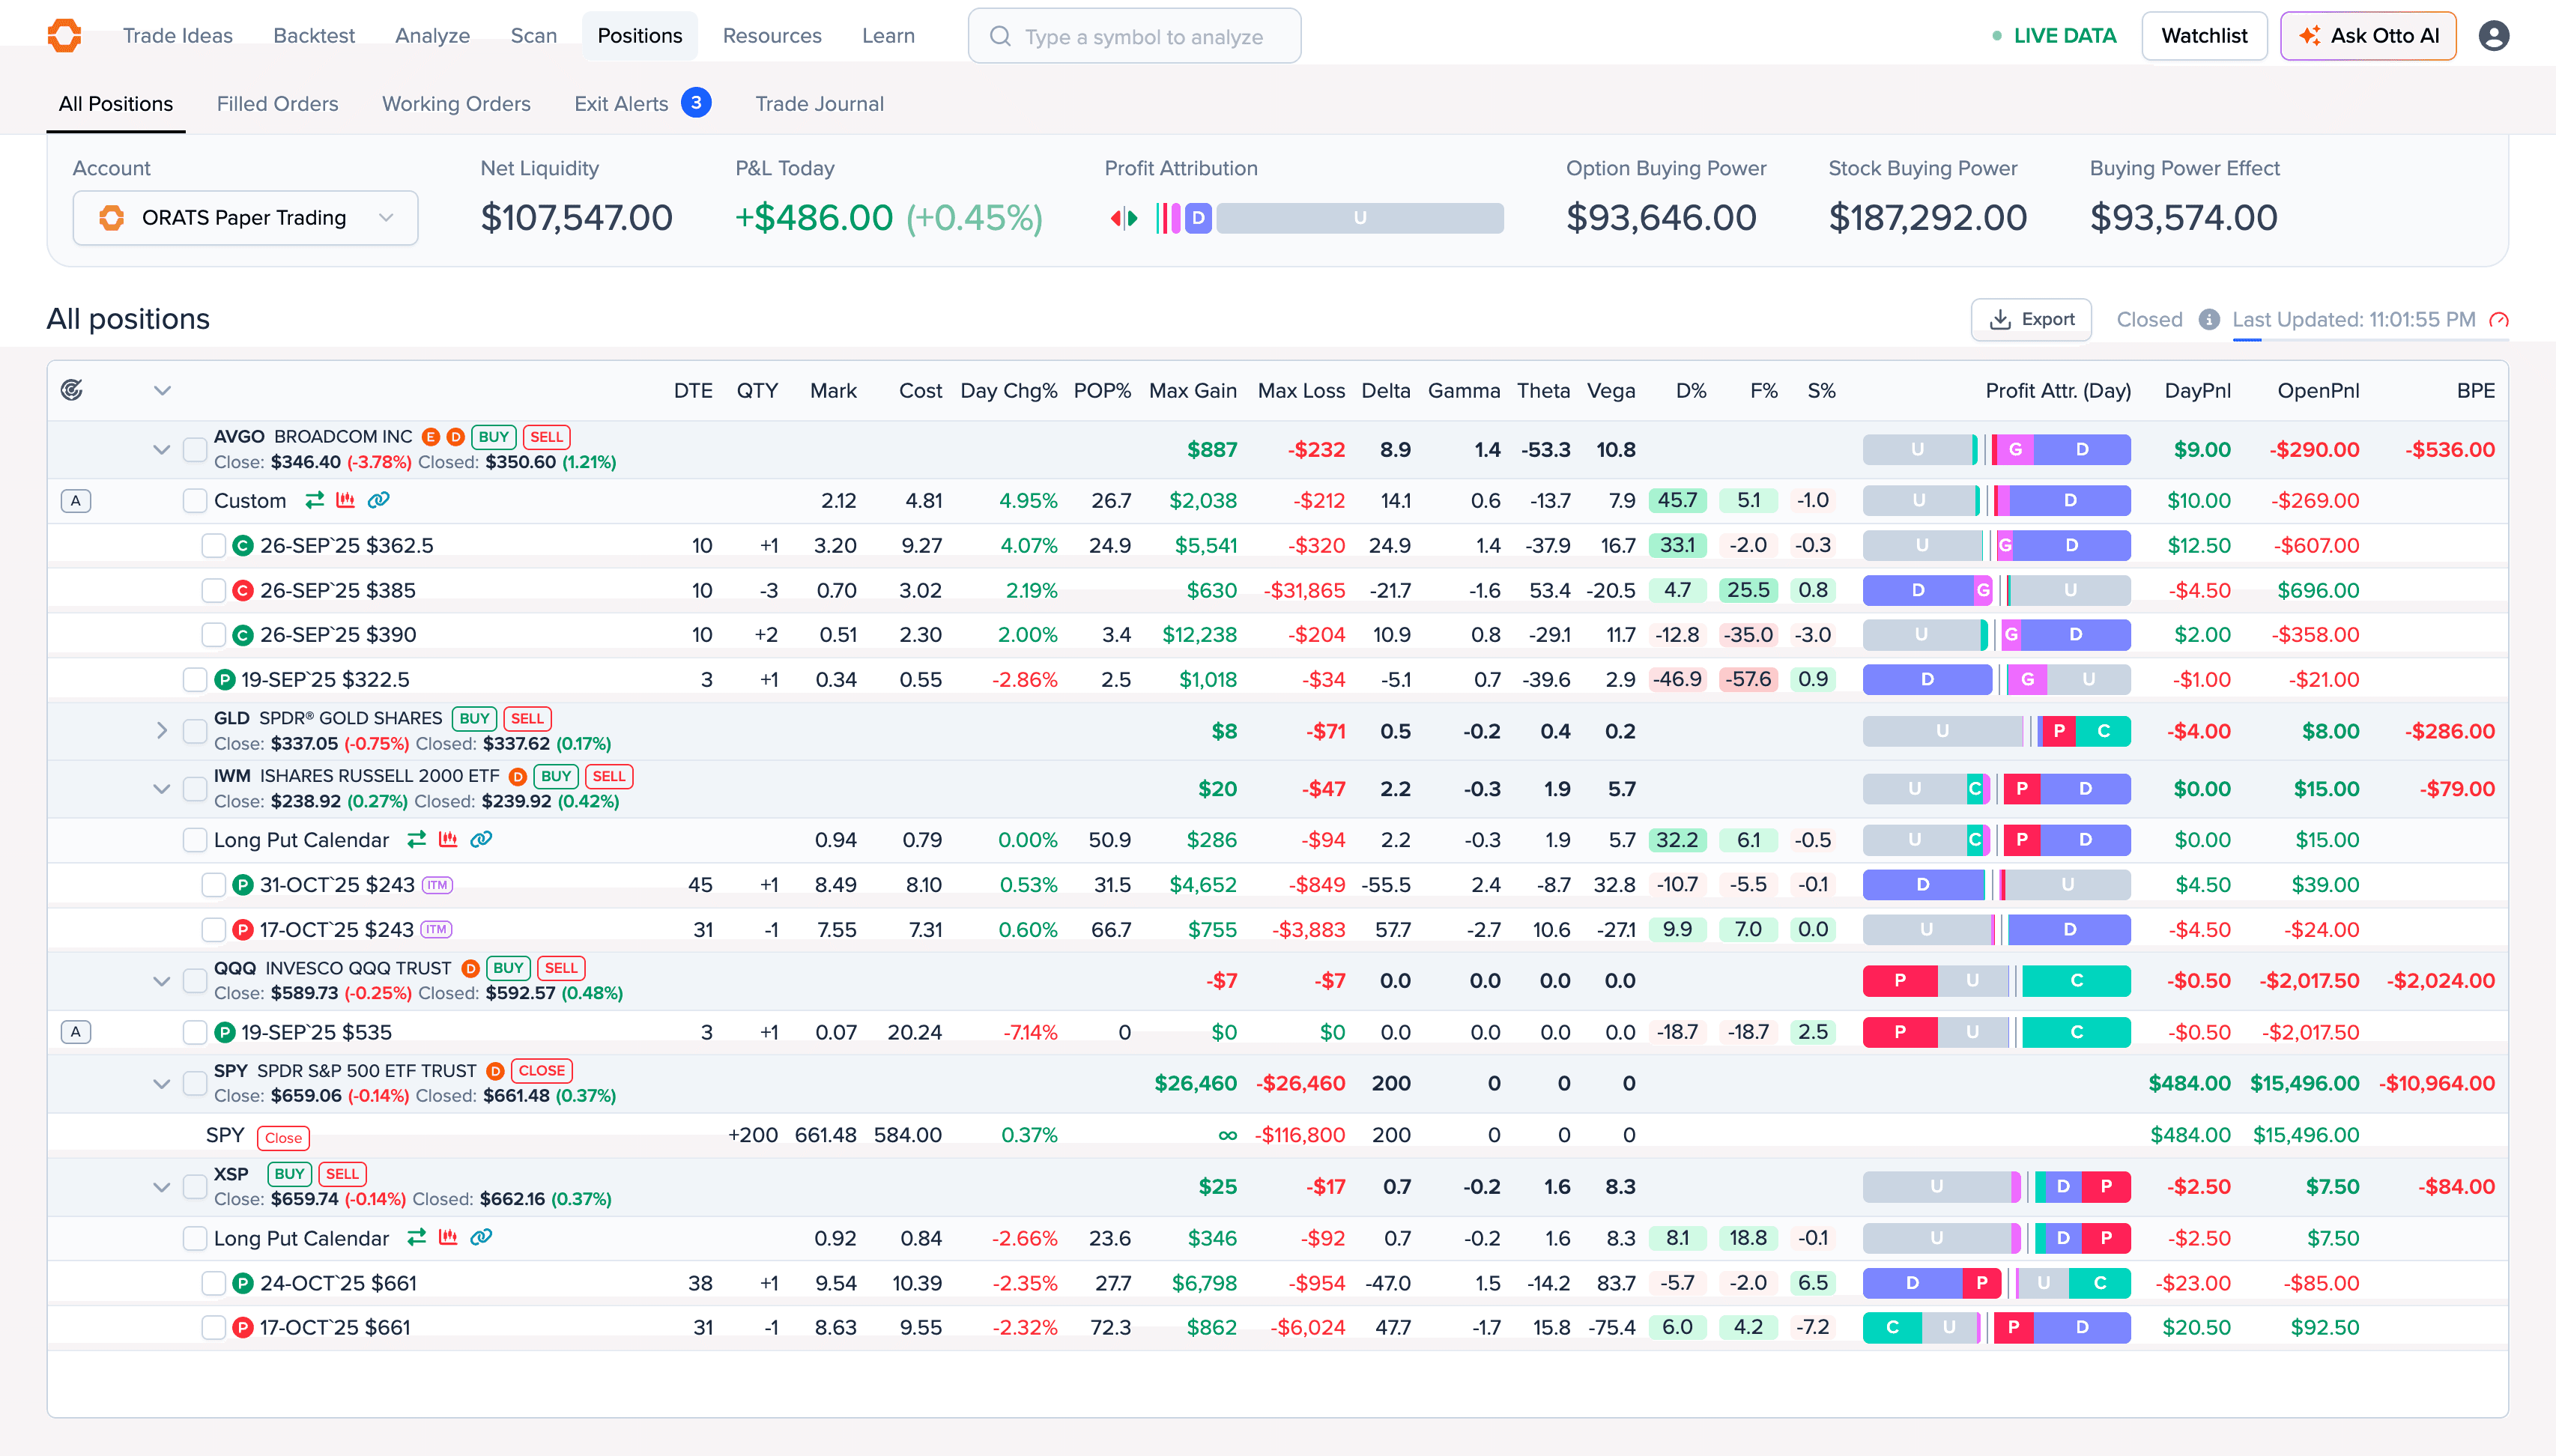Select the GLD position checkbox
The image size is (2556, 1456).
195,731
